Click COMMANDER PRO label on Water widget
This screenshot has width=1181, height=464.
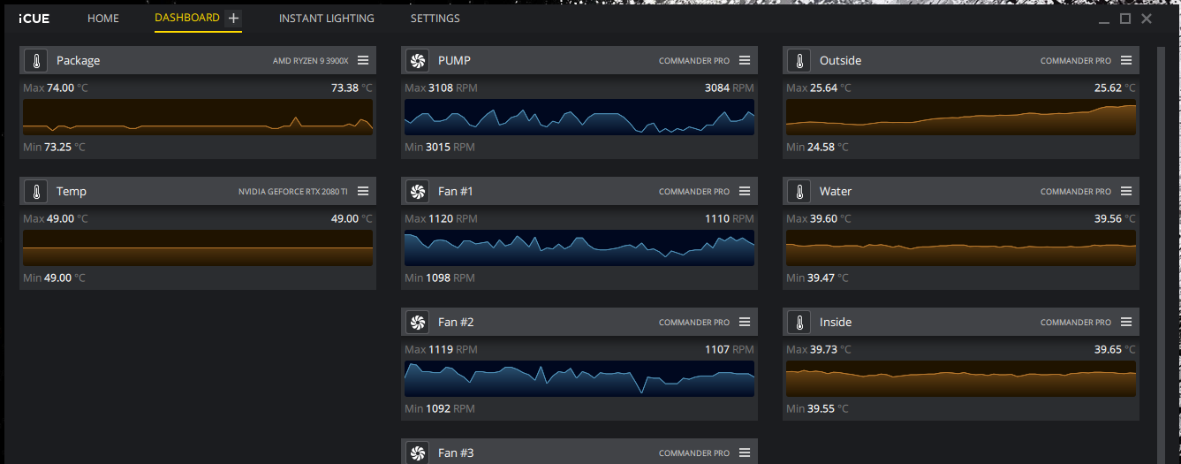coord(1076,192)
